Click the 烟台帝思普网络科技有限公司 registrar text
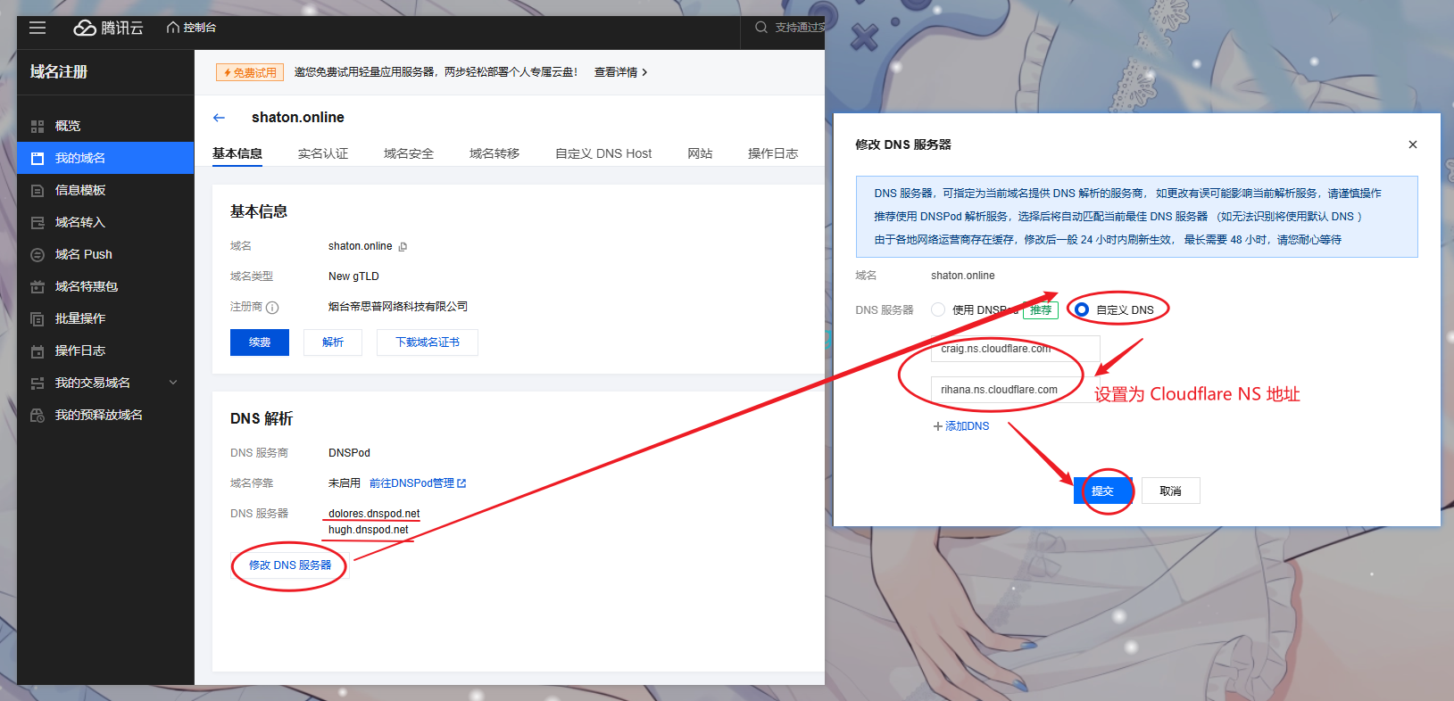Image resolution: width=1454 pixels, height=701 pixels. coord(398,307)
